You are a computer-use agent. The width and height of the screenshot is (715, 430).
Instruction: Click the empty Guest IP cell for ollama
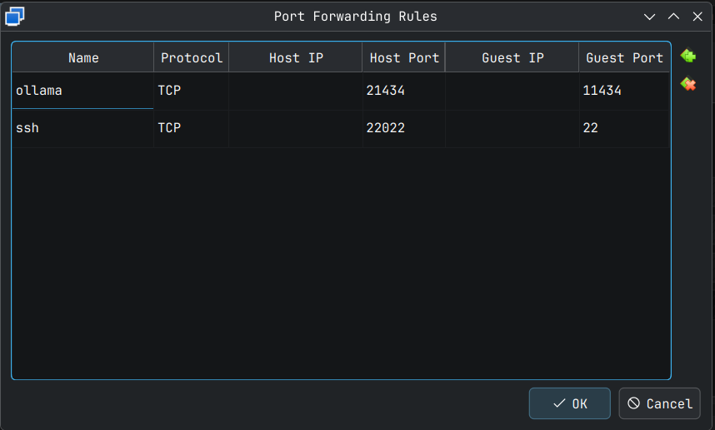coord(512,91)
